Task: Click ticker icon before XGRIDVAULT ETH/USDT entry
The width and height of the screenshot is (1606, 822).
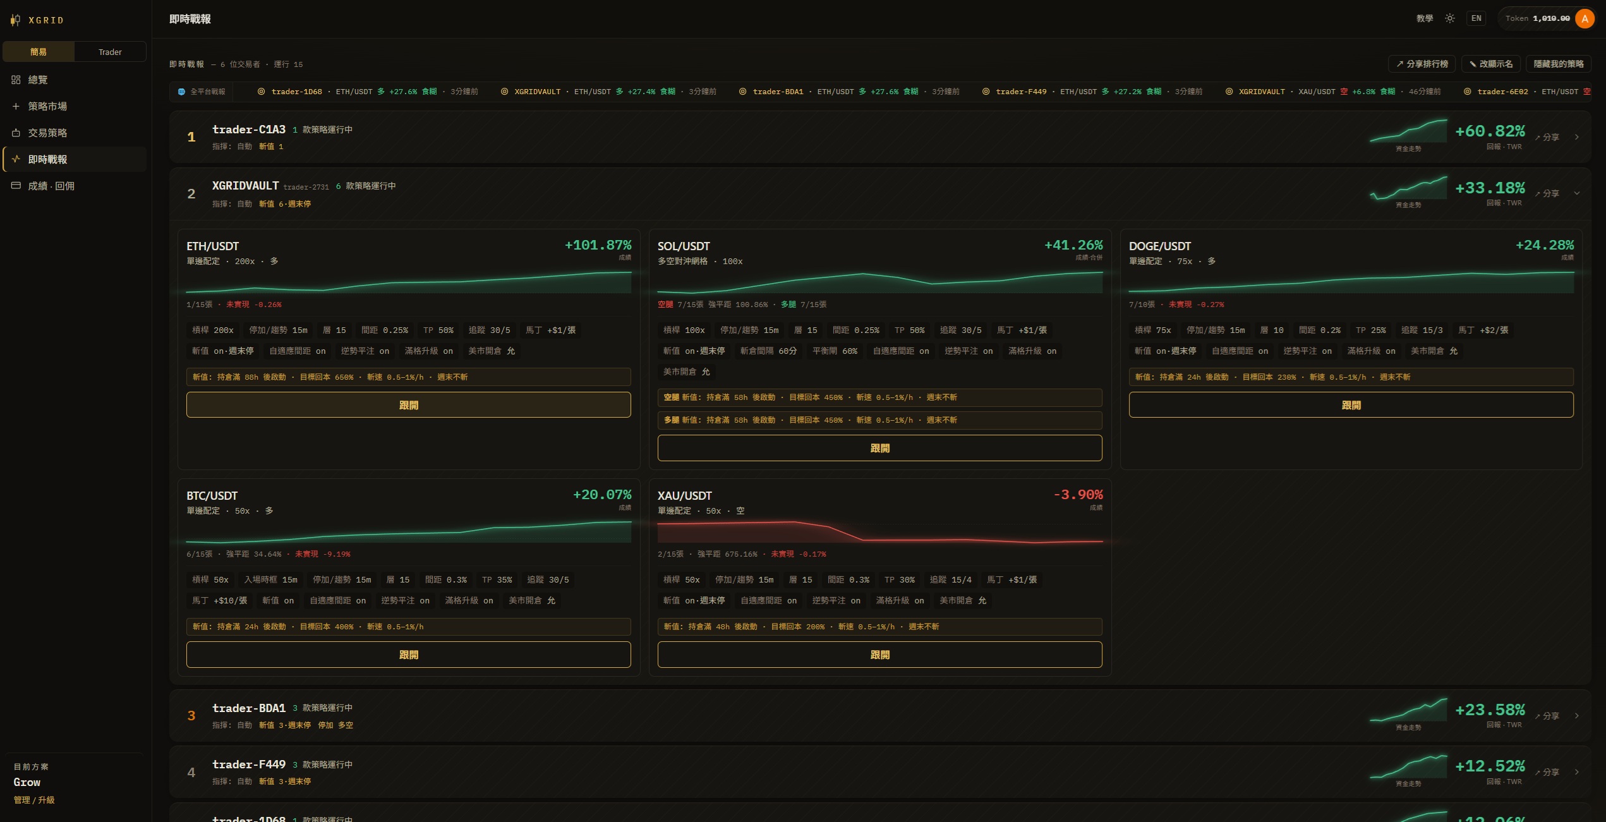Action: [x=504, y=92]
